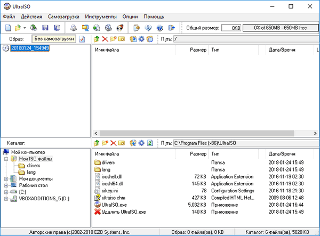Click the gear icon in the image toolbar
This screenshot has width=320, height=236.
pyautogui.click(x=141, y=39)
